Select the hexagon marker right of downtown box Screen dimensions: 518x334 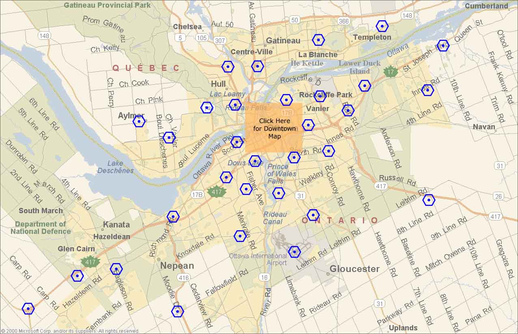308,125
